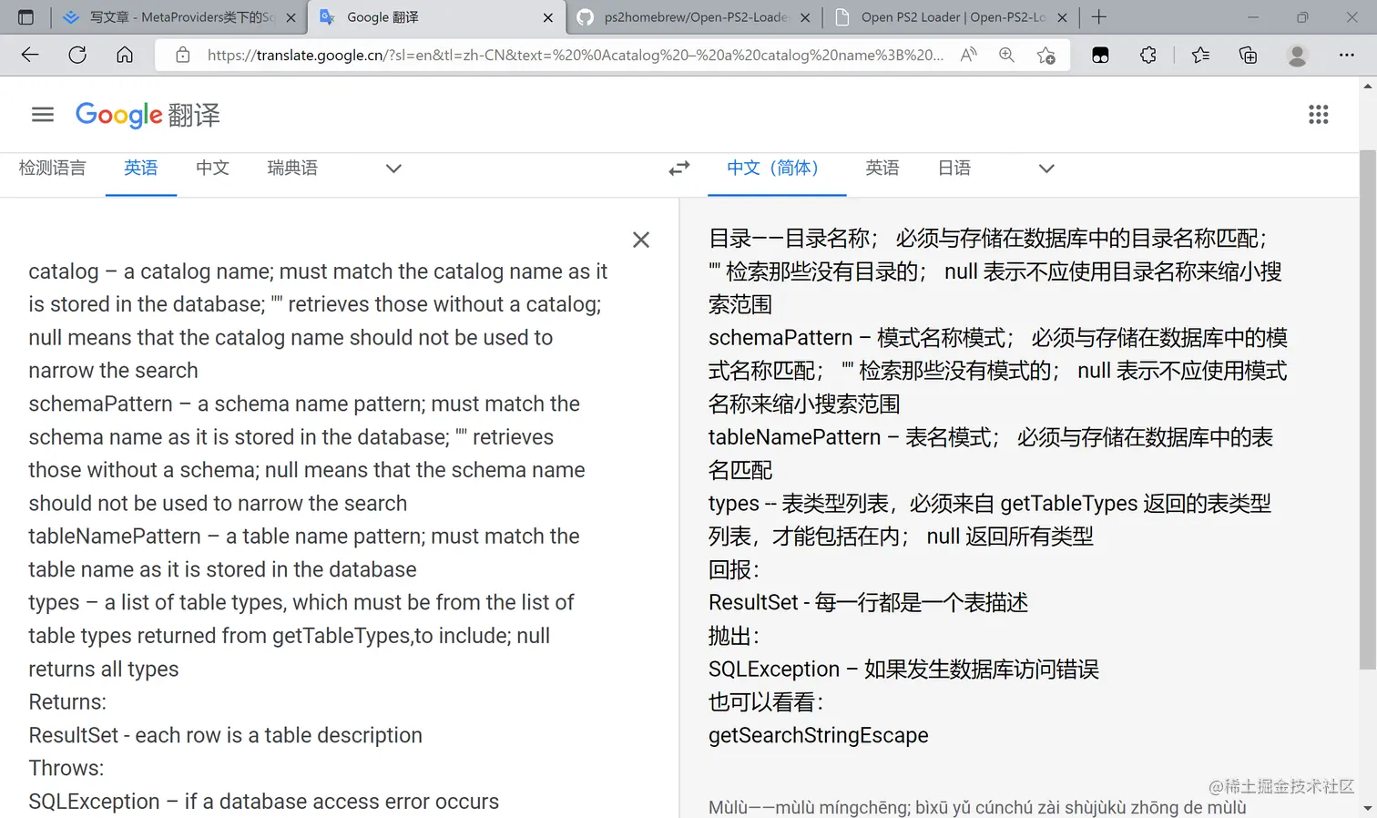Open the Collections icon

point(1249,55)
